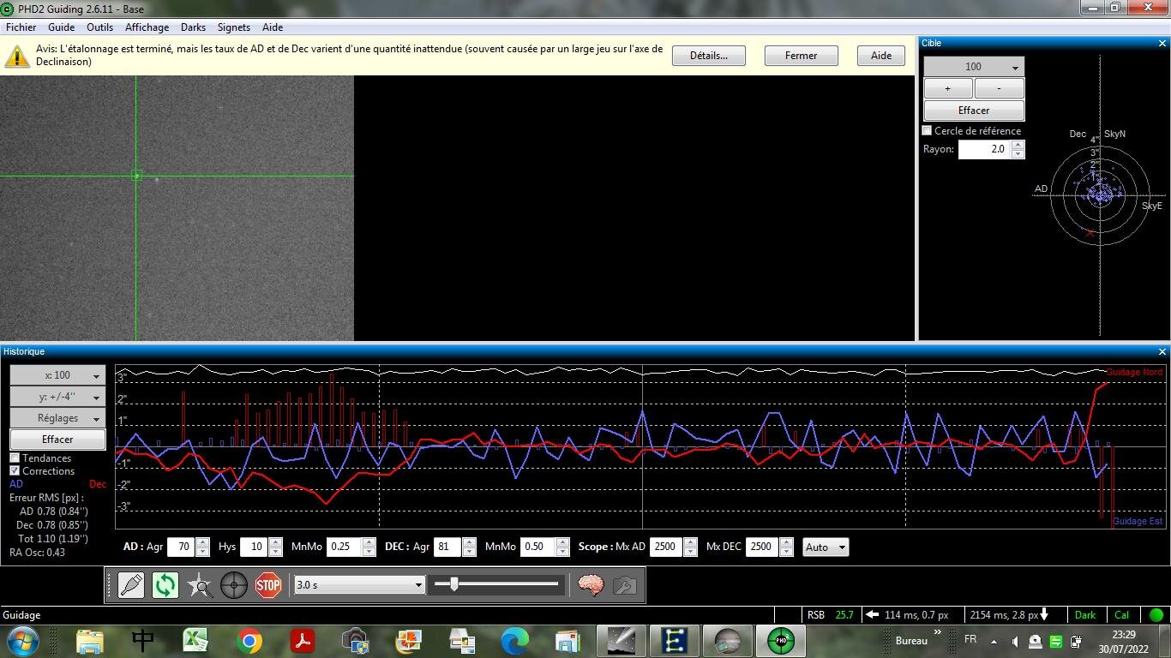The height and width of the screenshot is (658, 1171).
Task: Click the auto-select star icon
Action: point(200,585)
